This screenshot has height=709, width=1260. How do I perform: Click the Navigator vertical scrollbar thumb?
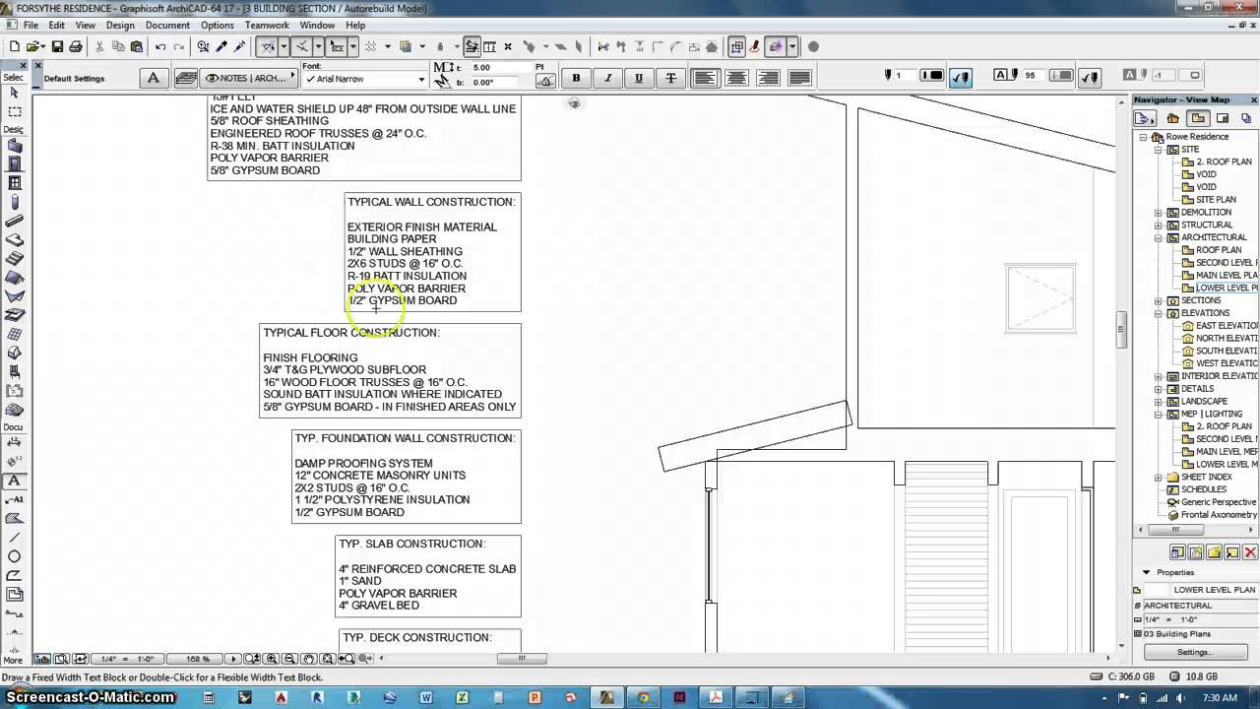[1121, 330]
